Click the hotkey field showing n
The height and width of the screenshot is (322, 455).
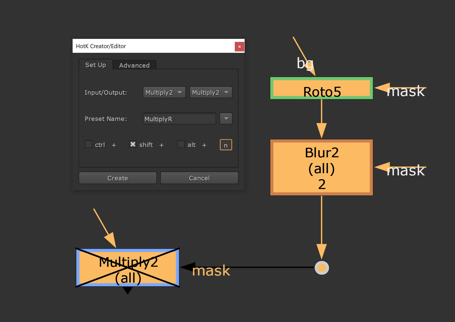pyautogui.click(x=226, y=145)
